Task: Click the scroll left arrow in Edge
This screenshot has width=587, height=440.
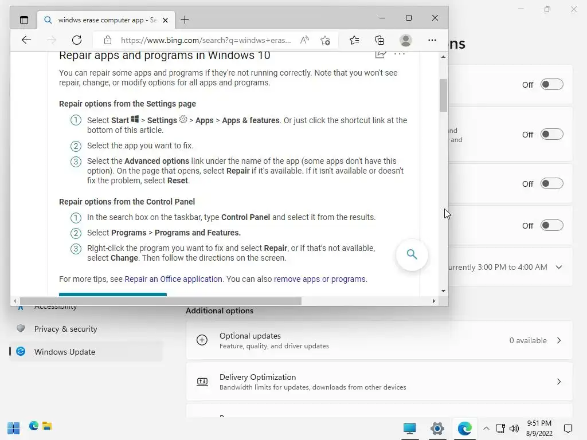Action: pyautogui.click(x=15, y=301)
